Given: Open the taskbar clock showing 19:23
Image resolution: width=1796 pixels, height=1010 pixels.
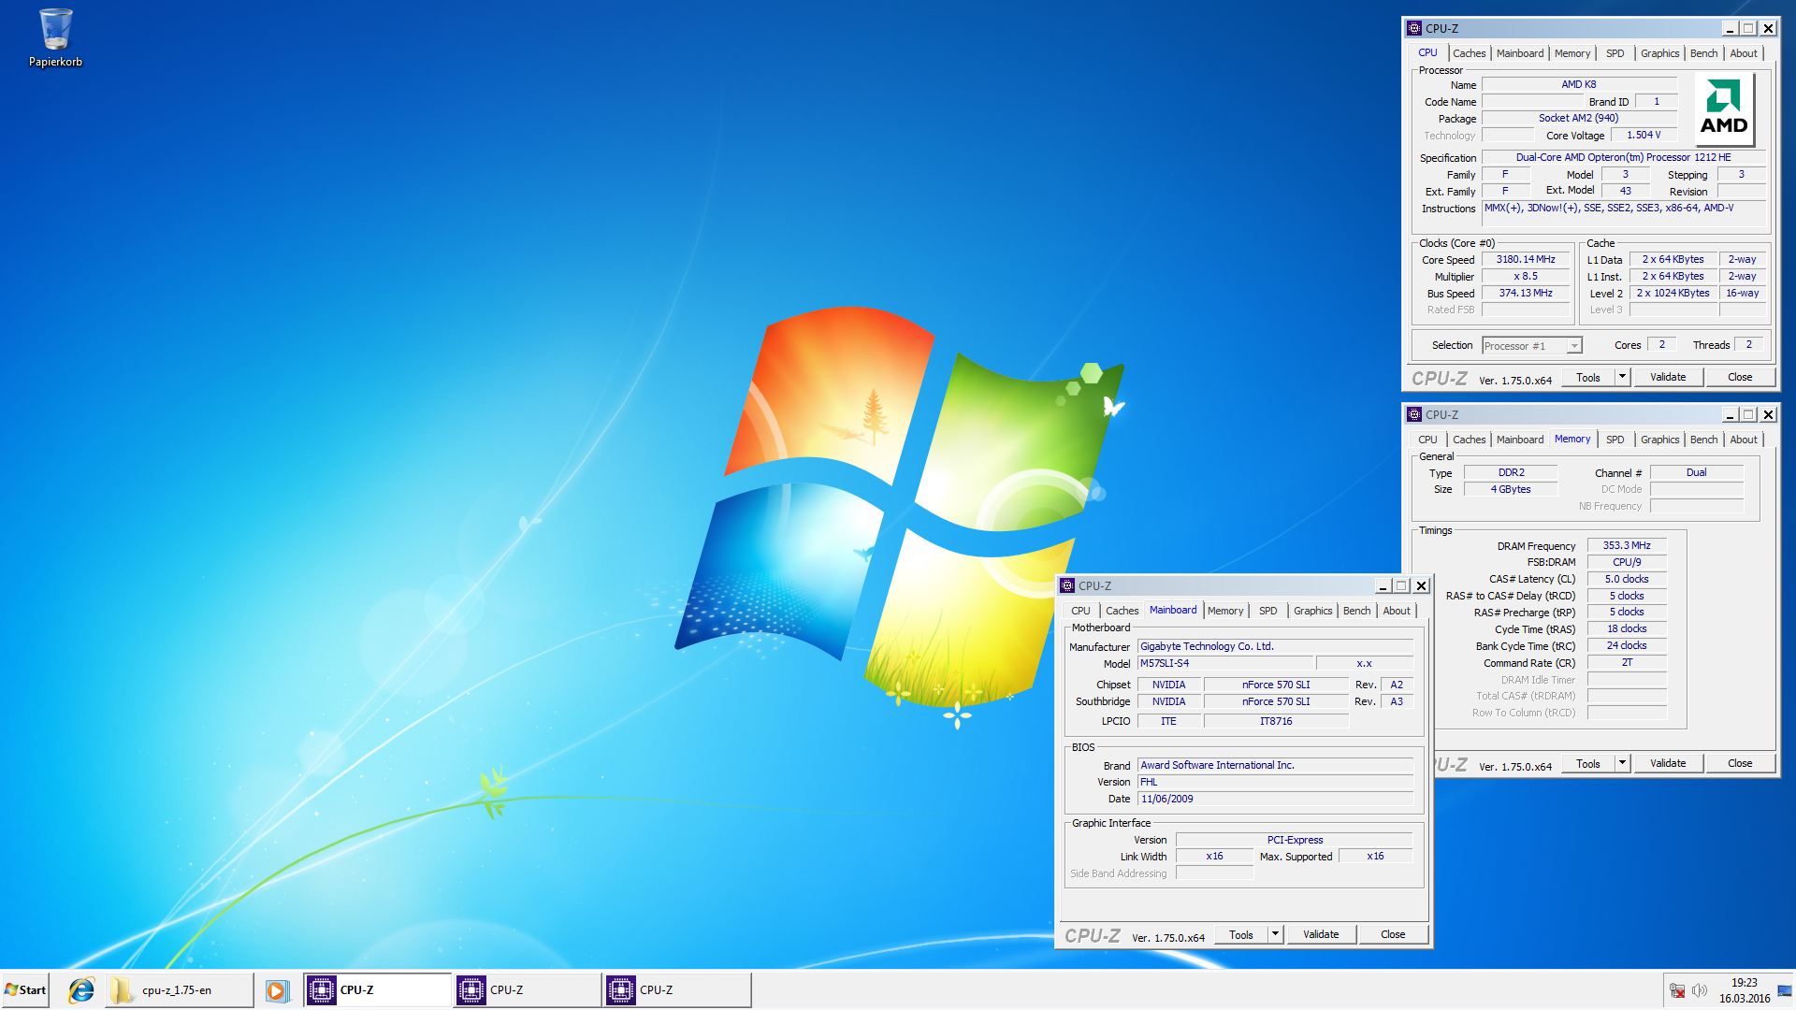Looking at the screenshot, I should coord(1744,990).
